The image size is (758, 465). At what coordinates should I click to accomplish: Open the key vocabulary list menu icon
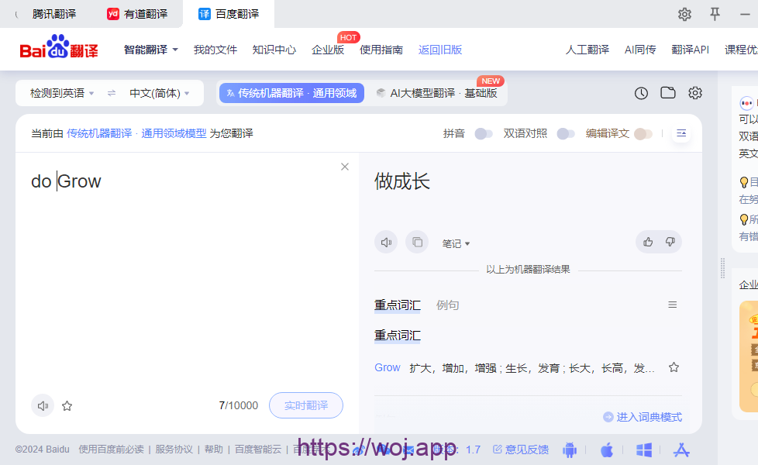673,305
